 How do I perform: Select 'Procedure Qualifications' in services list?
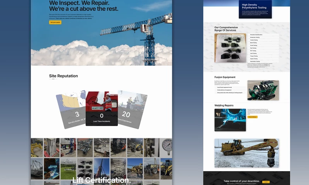coord(263,35)
